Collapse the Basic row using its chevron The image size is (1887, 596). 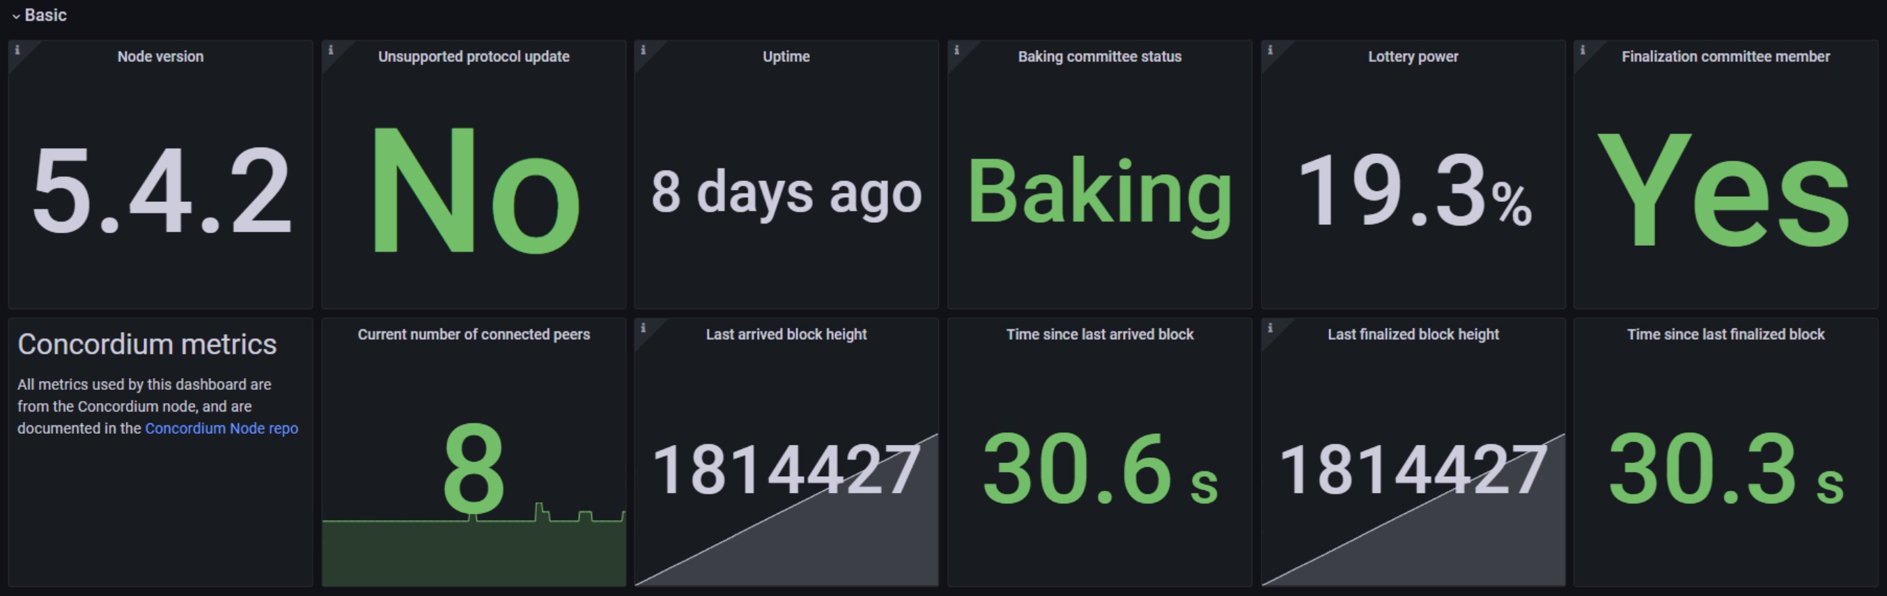16,16
